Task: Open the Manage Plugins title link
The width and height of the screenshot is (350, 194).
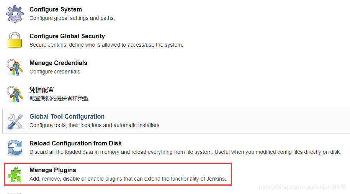Action: point(53,170)
